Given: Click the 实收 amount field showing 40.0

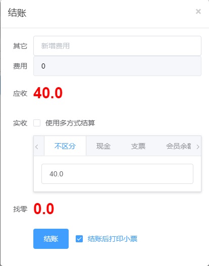Looking at the screenshot, I should coord(117,174).
